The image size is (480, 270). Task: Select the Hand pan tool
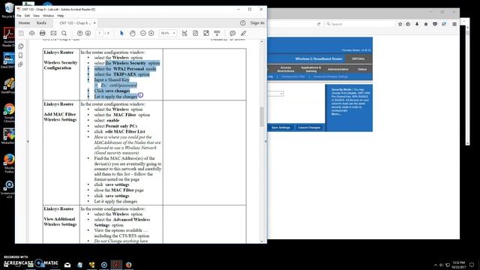133,33
